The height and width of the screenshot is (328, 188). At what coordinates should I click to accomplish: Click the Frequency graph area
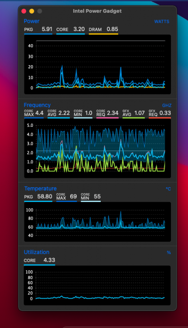coord(97,149)
